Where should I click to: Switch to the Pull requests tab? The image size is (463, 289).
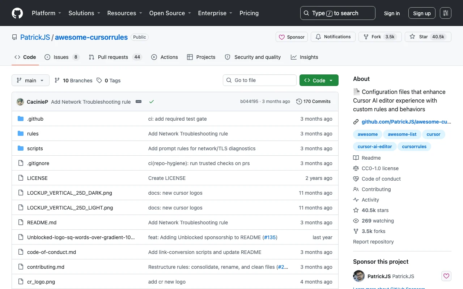(x=115, y=57)
